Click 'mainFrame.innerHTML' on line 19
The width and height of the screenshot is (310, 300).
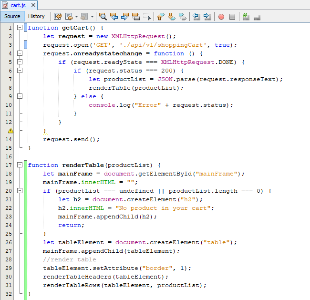pyautogui.click(x=79, y=182)
